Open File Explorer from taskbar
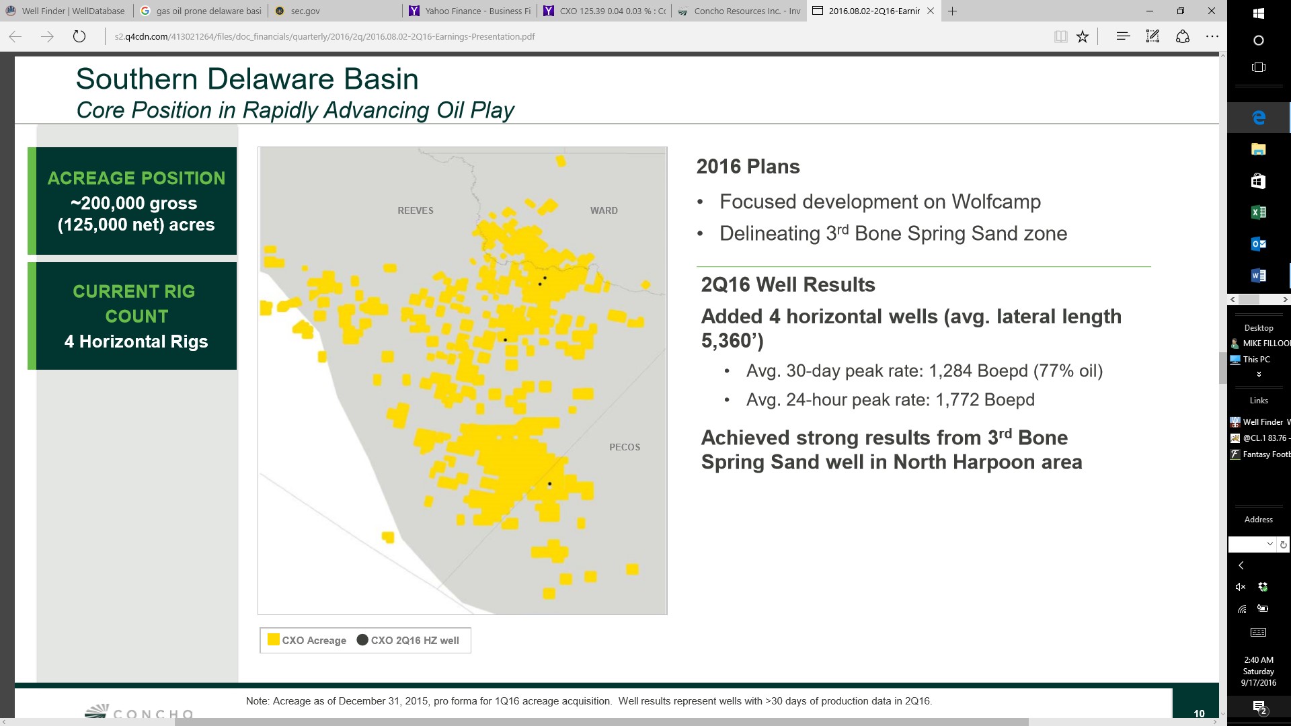Screen dimensions: 1291x726 (1259, 149)
